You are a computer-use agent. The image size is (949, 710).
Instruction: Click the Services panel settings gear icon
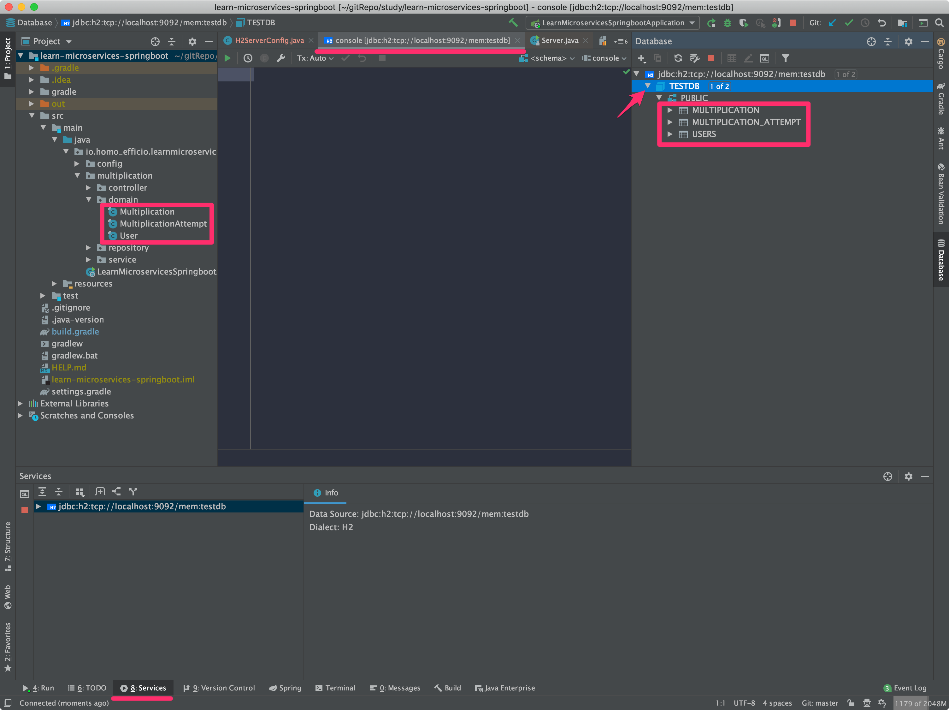pos(908,476)
